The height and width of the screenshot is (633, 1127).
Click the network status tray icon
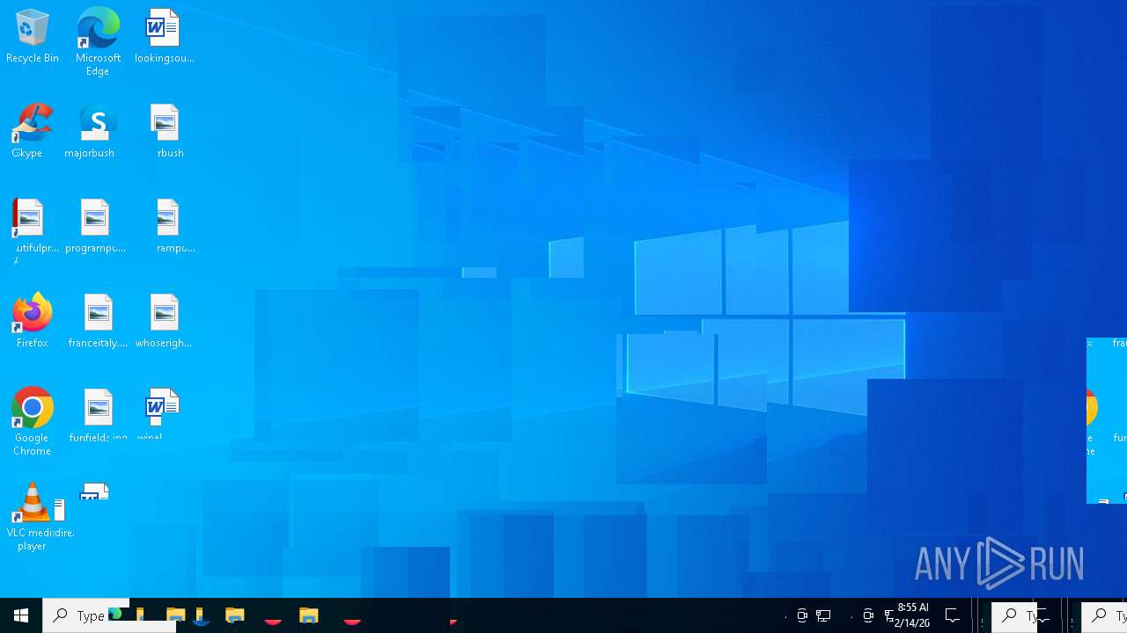point(823,615)
